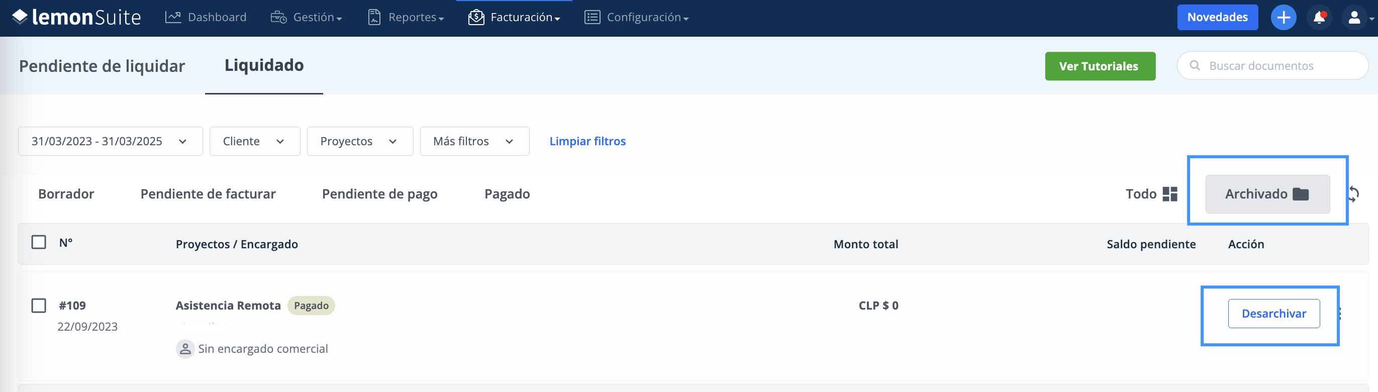The height and width of the screenshot is (392, 1378).
Task: Click the blue plus add button
Action: click(x=1284, y=18)
